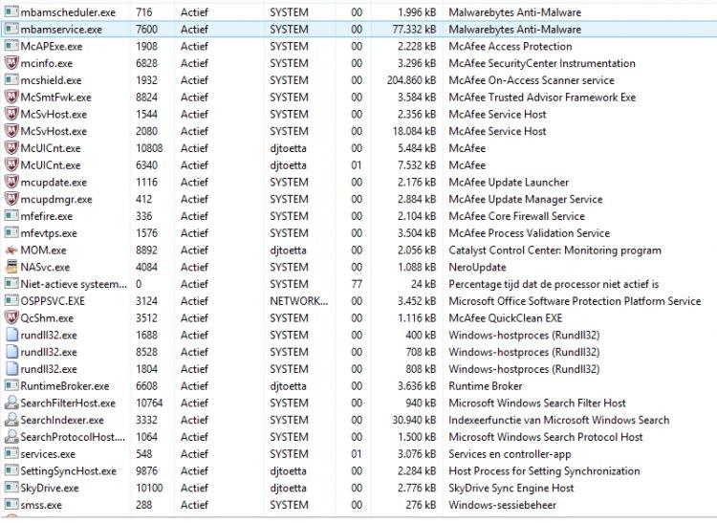The width and height of the screenshot is (717, 523).
Task: Click description McAfee Update Launcher
Action: [x=509, y=182]
